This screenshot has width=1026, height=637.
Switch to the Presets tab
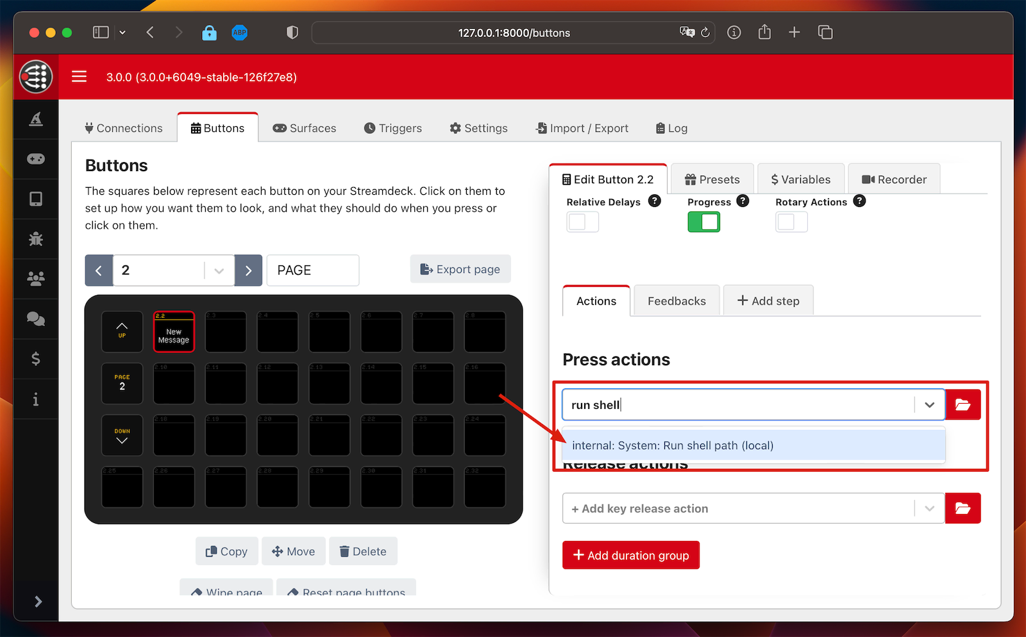(712, 179)
